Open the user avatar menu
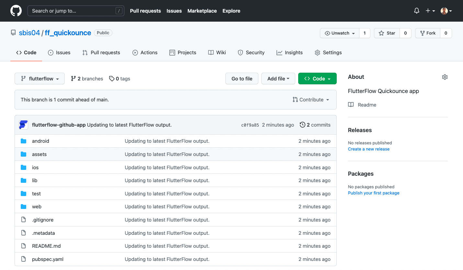The image size is (463, 270). point(446,11)
